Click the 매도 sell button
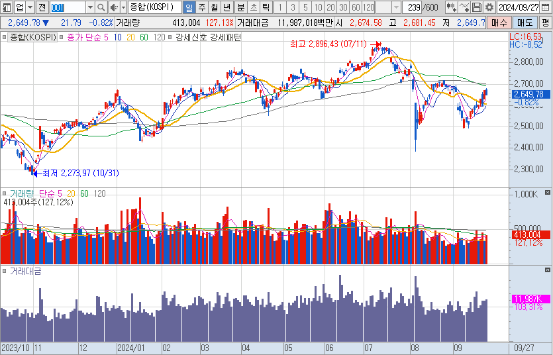The width and height of the screenshot is (553, 355). click(x=525, y=23)
